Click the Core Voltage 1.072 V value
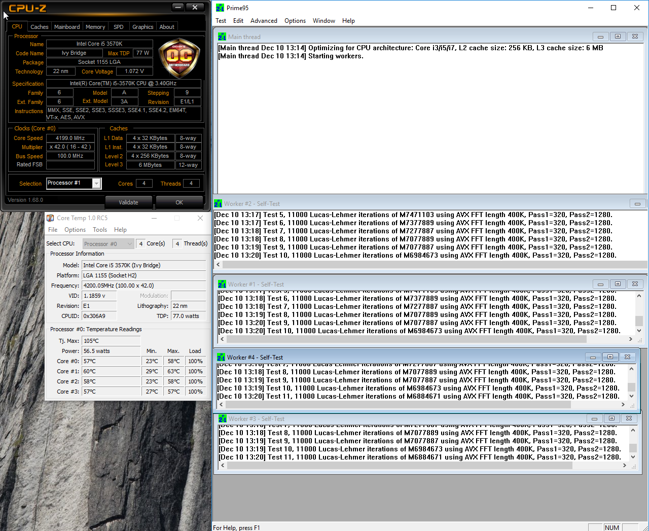This screenshot has width=649, height=531. point(134,72)
